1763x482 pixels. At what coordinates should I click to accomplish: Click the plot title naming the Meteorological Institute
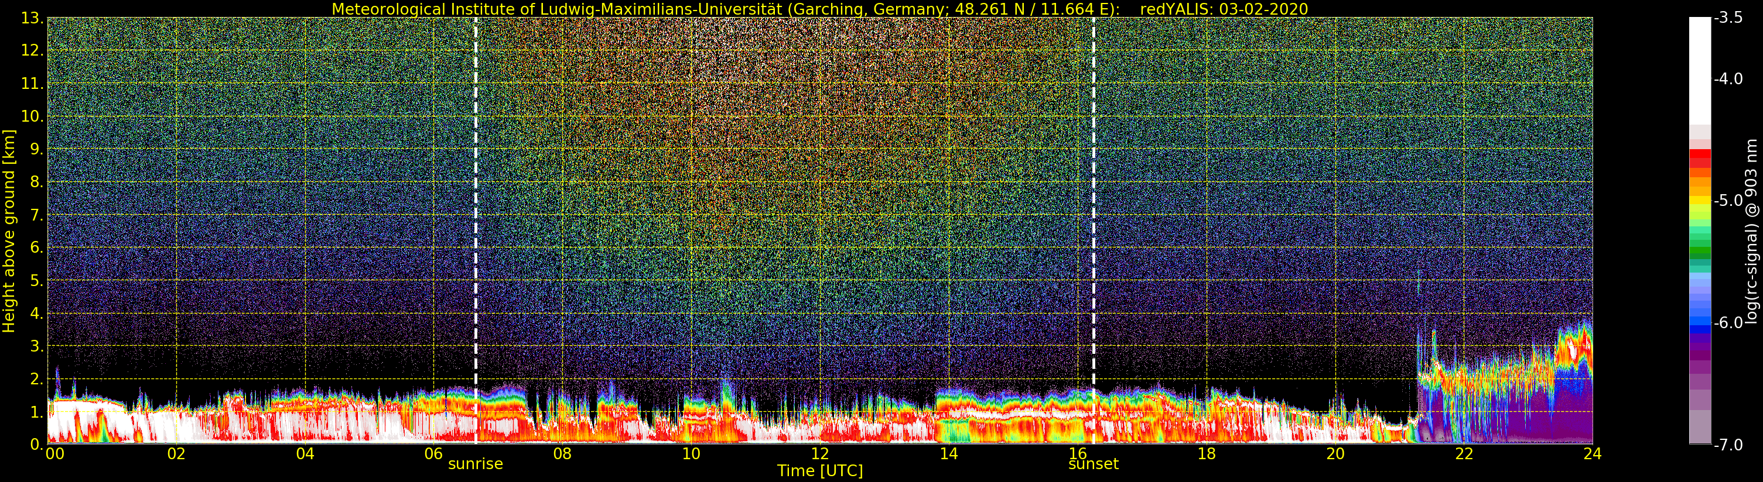pos(819,9)
